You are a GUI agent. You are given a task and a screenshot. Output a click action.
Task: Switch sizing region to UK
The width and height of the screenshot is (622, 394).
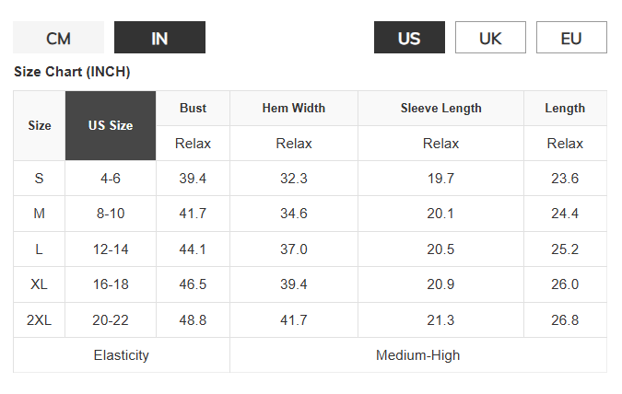coord(491,37)
